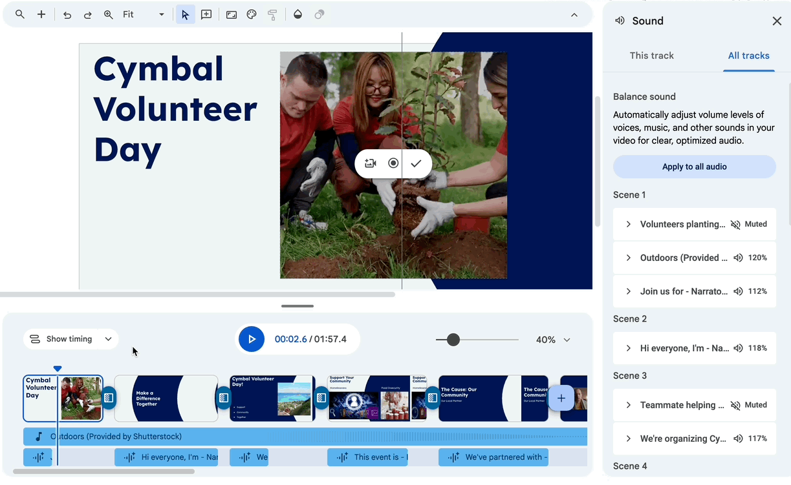Screen dimensions: 791x485
Task: Expand the Teammate helping track row
Action: 628,405
